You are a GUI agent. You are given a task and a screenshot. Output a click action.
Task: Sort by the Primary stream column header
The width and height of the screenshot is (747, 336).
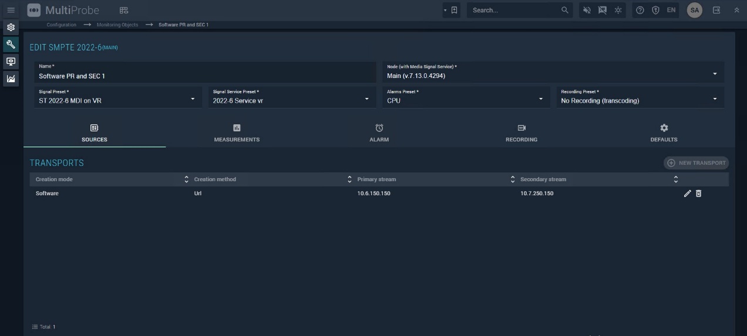coord(376,179)
